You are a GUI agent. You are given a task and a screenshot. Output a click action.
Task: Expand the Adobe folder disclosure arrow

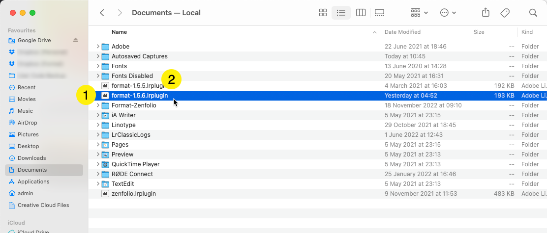pos(98,47)
